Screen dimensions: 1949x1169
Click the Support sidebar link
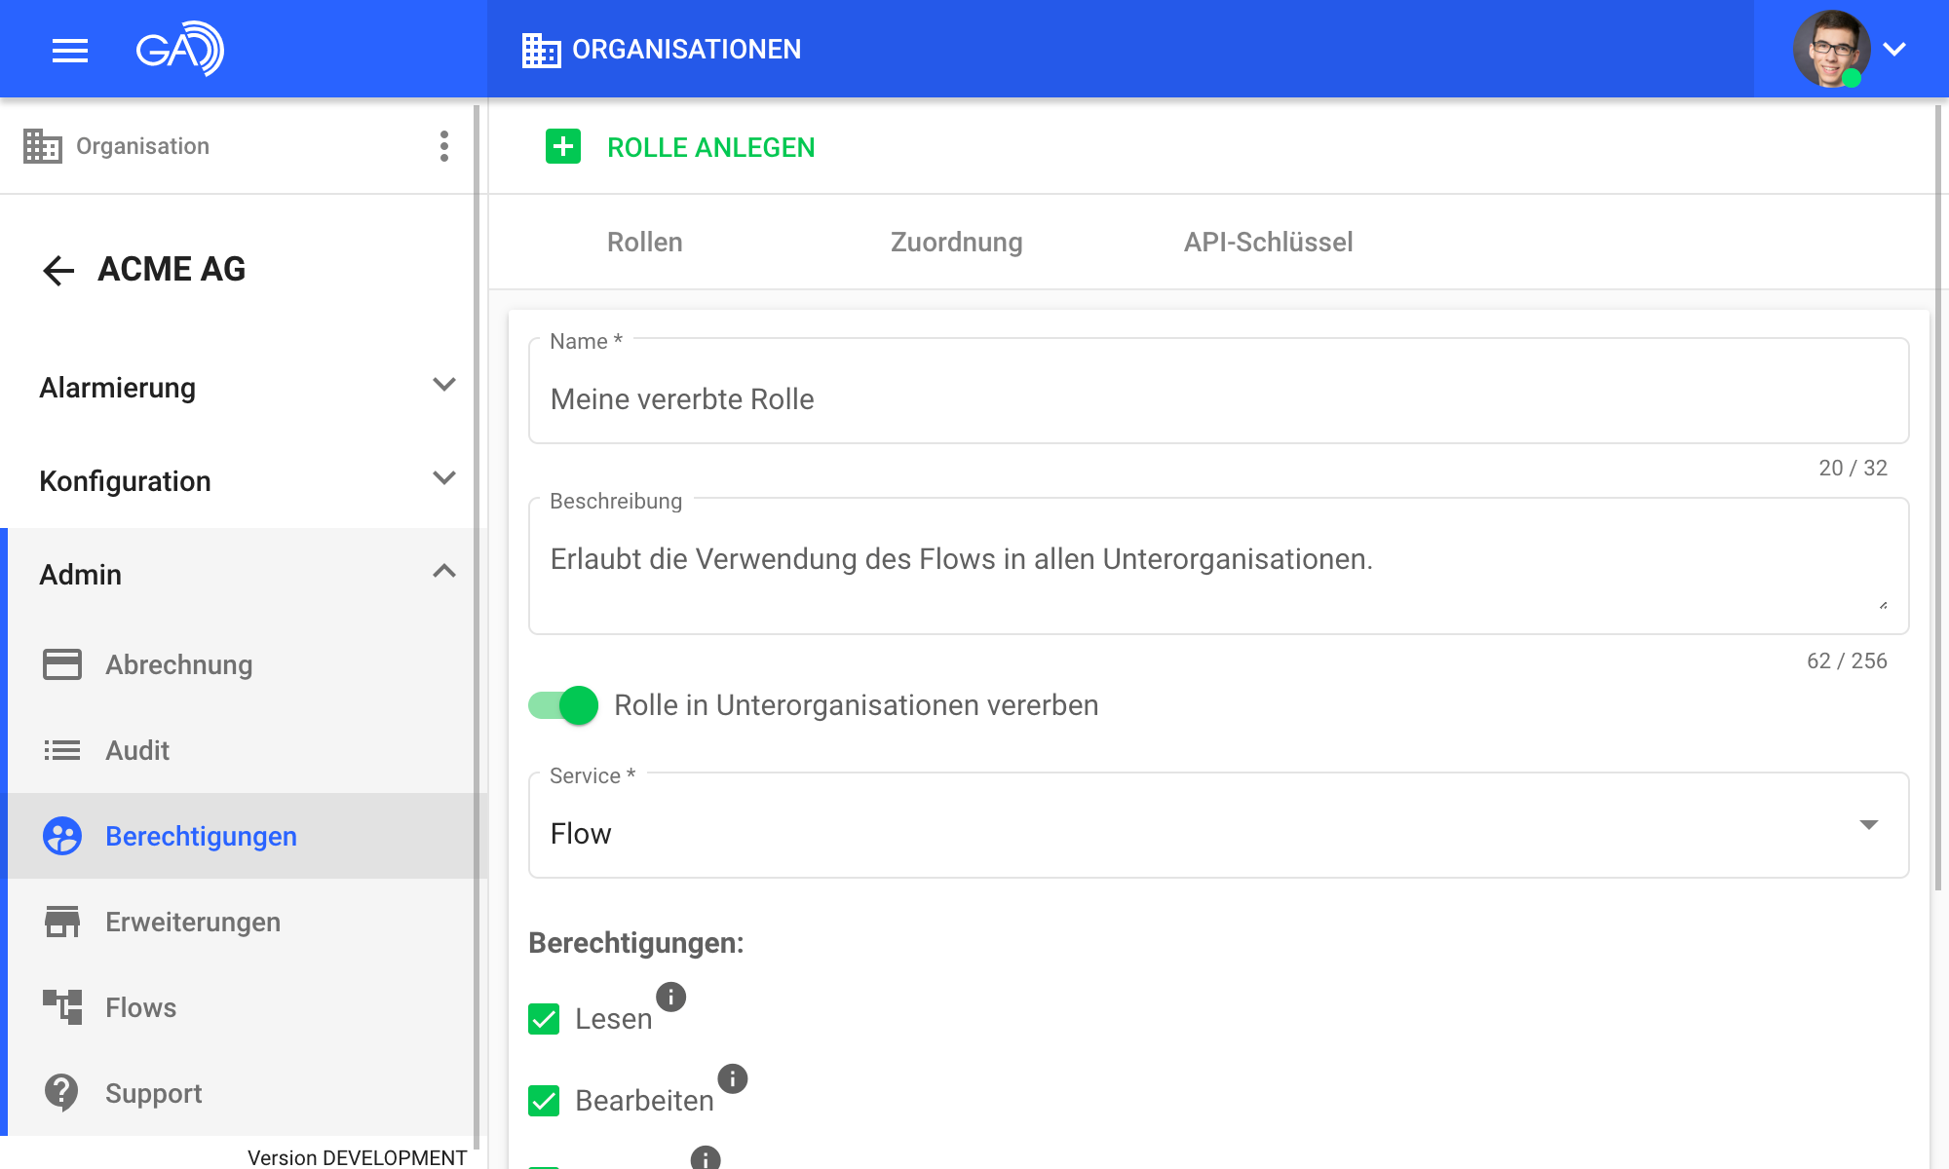153,1093
